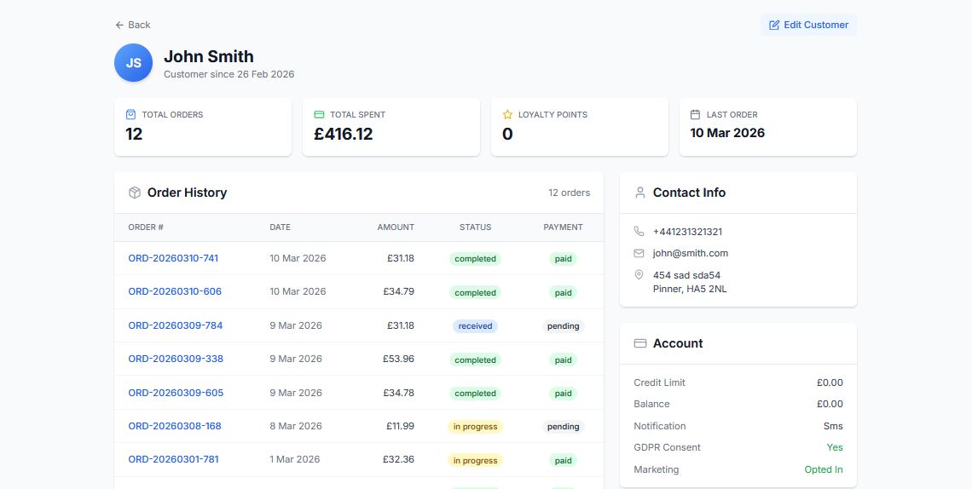The height and width of the screenshot is (489, 972).
Task: Open the Edit Customer button
Action: pyautogui.click(x=808, y=25)
